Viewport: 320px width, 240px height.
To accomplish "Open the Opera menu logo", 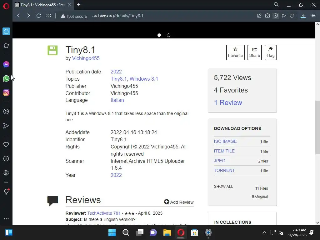I will tap(6, 6).
